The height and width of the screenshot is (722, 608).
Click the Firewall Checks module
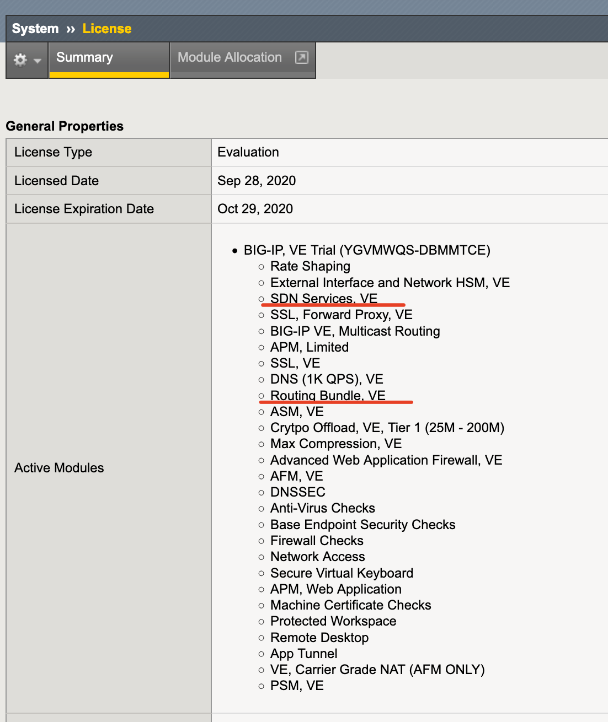(x=317, y=541)
